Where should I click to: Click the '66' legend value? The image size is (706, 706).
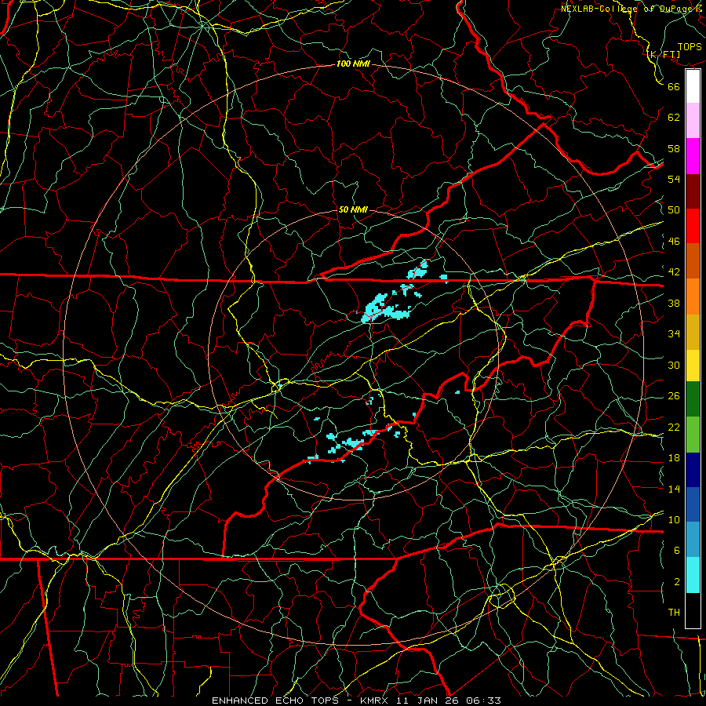pos(674,86)
